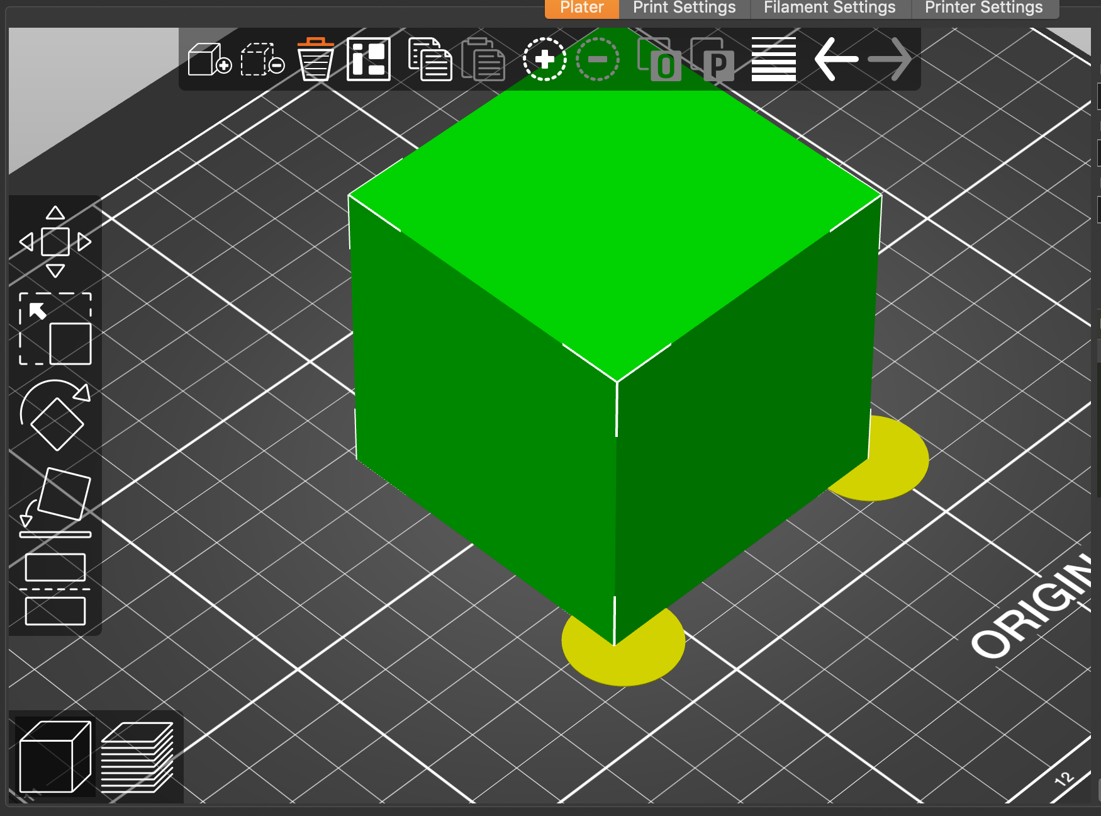The image size is (1101, 816).
Task: Open the layer height editing tool
Action: [x=773, y=60]
